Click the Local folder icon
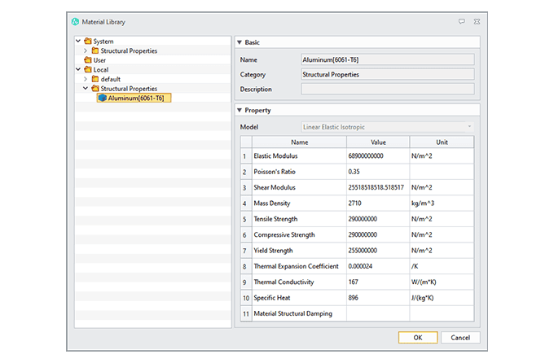 [x=87, y=70]
